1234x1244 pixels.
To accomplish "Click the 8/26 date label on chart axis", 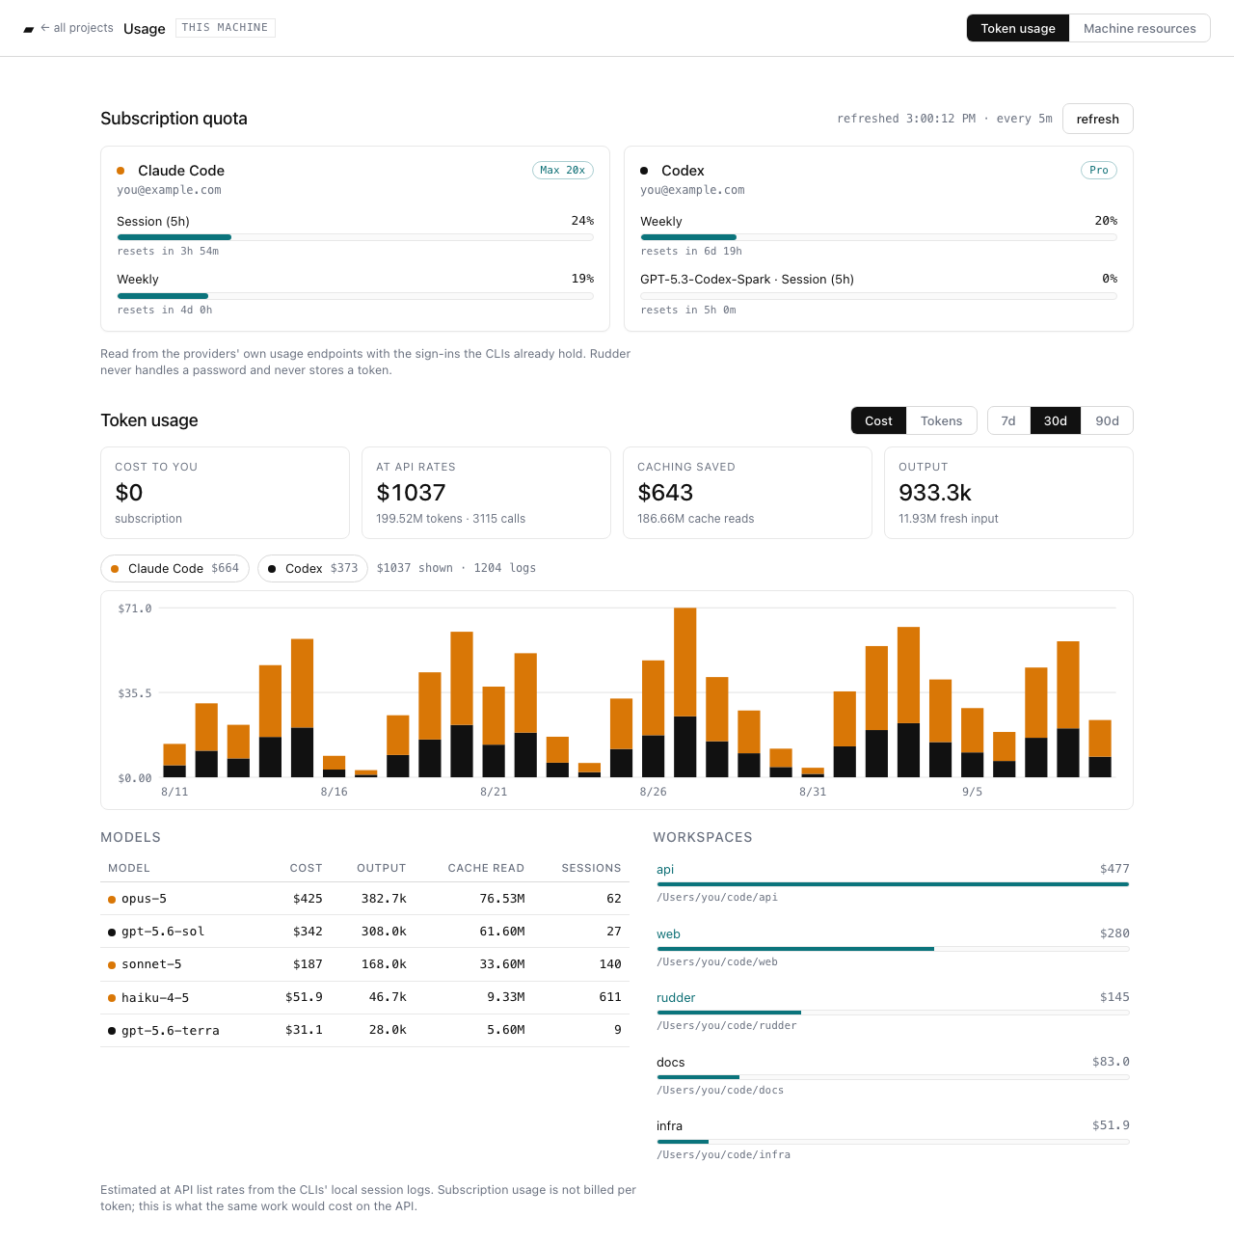I will tap(653, 792).
